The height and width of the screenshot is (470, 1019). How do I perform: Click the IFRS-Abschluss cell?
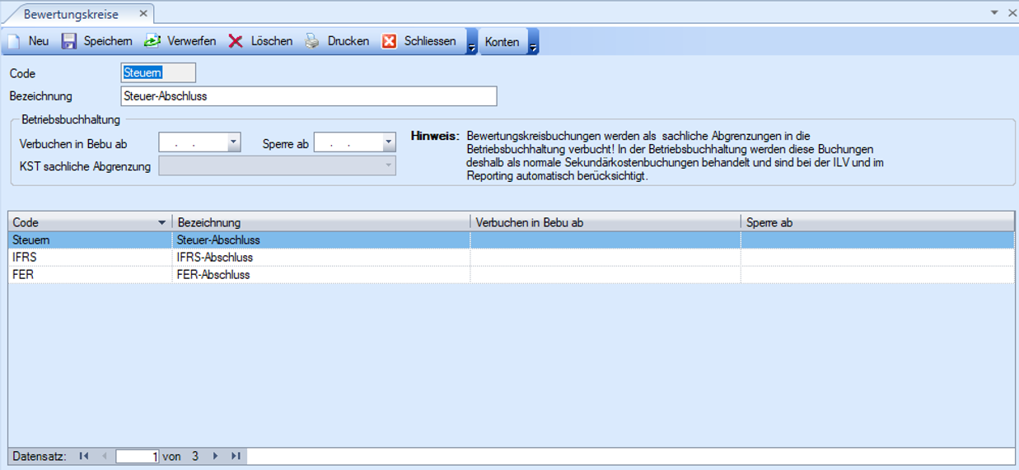tap(321, 258)
